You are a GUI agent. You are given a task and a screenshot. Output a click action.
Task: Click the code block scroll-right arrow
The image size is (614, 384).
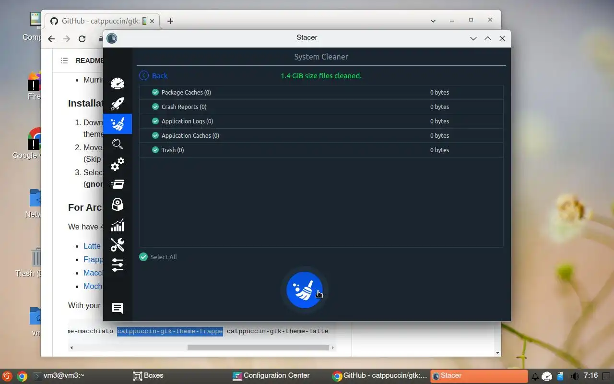pos(333,348)
